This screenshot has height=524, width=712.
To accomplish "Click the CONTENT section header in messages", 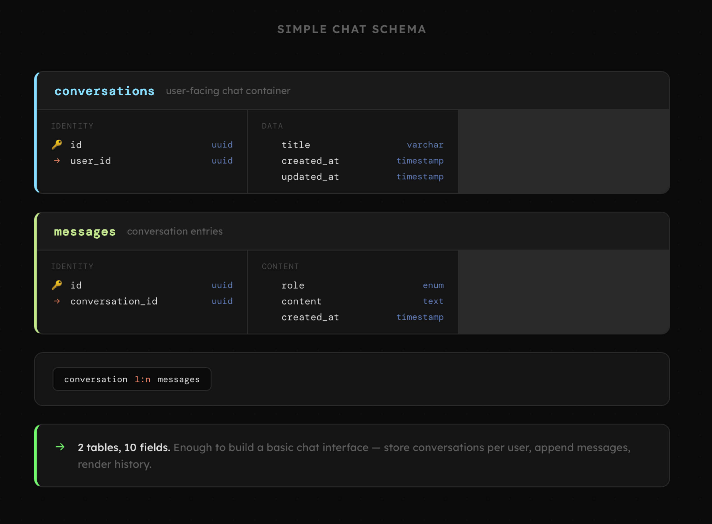I will [280, 266].
